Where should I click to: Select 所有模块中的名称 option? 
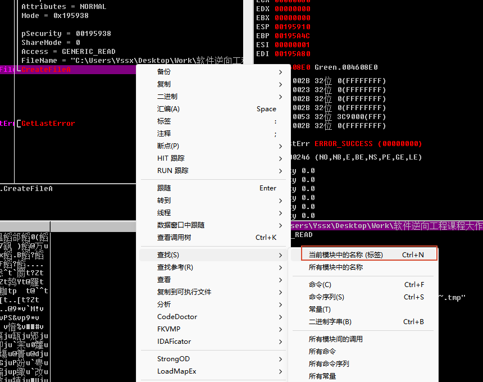[363, 267]
